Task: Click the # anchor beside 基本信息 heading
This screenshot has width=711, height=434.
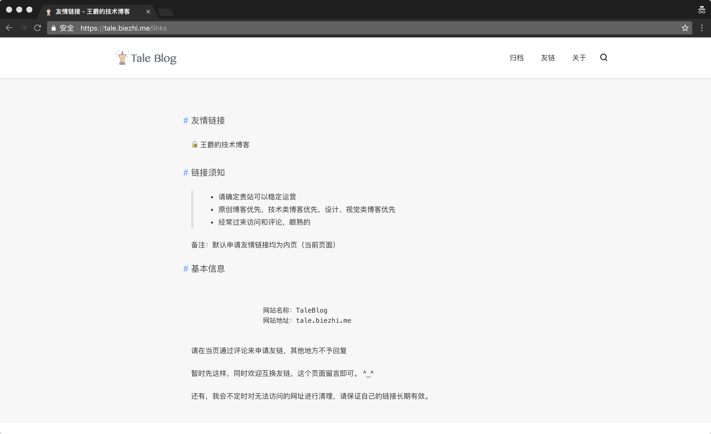Action: (x=185, y=269)
